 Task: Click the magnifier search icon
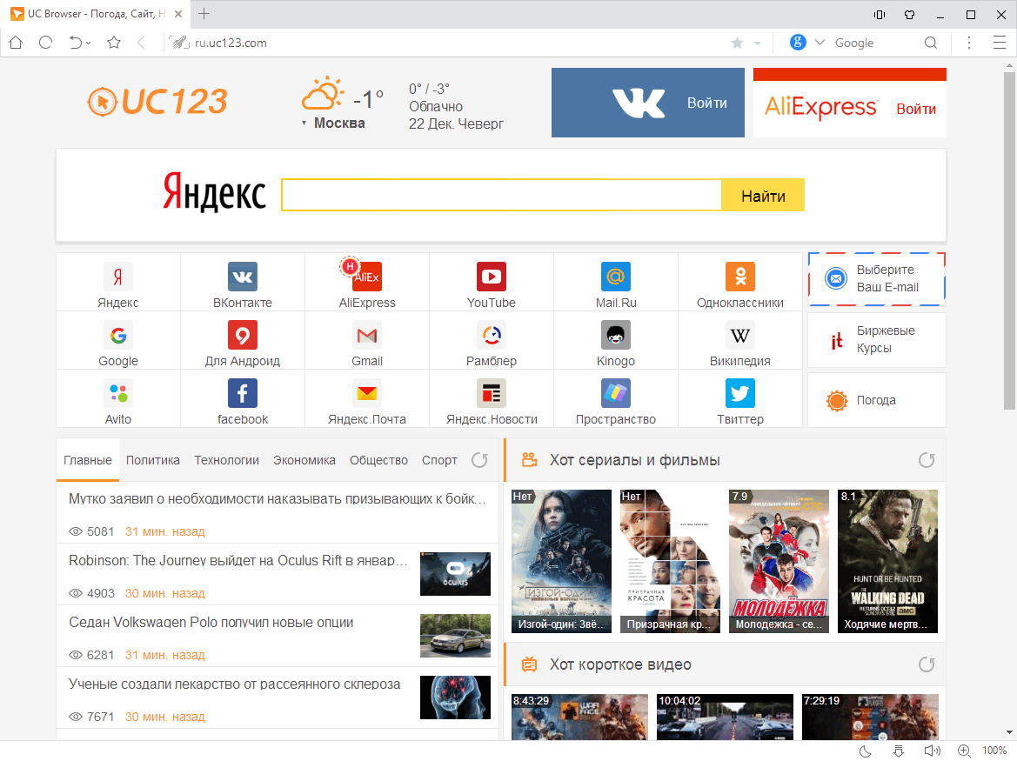pos(931,43)
